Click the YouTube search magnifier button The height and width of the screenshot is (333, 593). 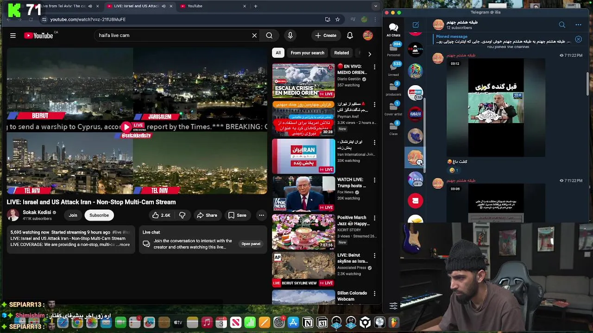point(269,35)
